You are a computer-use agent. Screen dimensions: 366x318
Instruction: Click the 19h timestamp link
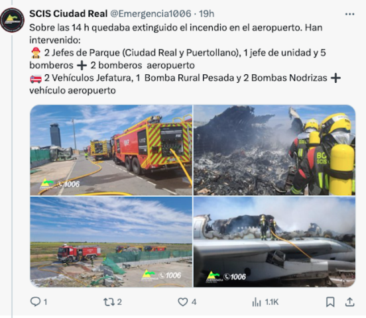point(207,14)
